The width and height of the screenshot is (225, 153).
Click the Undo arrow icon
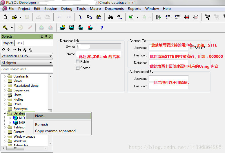59,17
